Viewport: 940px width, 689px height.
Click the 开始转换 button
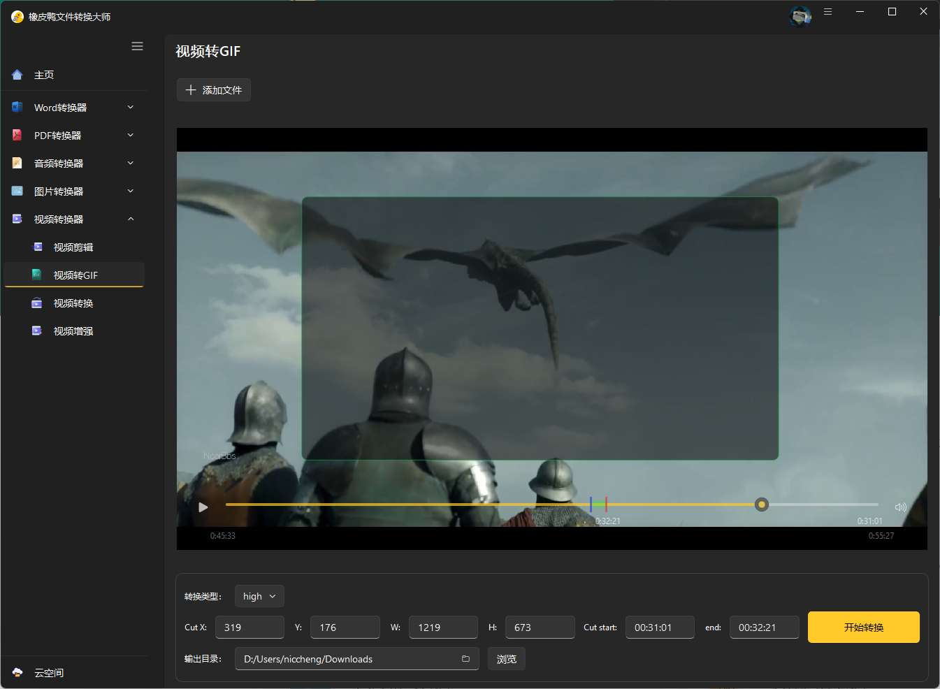863,627
